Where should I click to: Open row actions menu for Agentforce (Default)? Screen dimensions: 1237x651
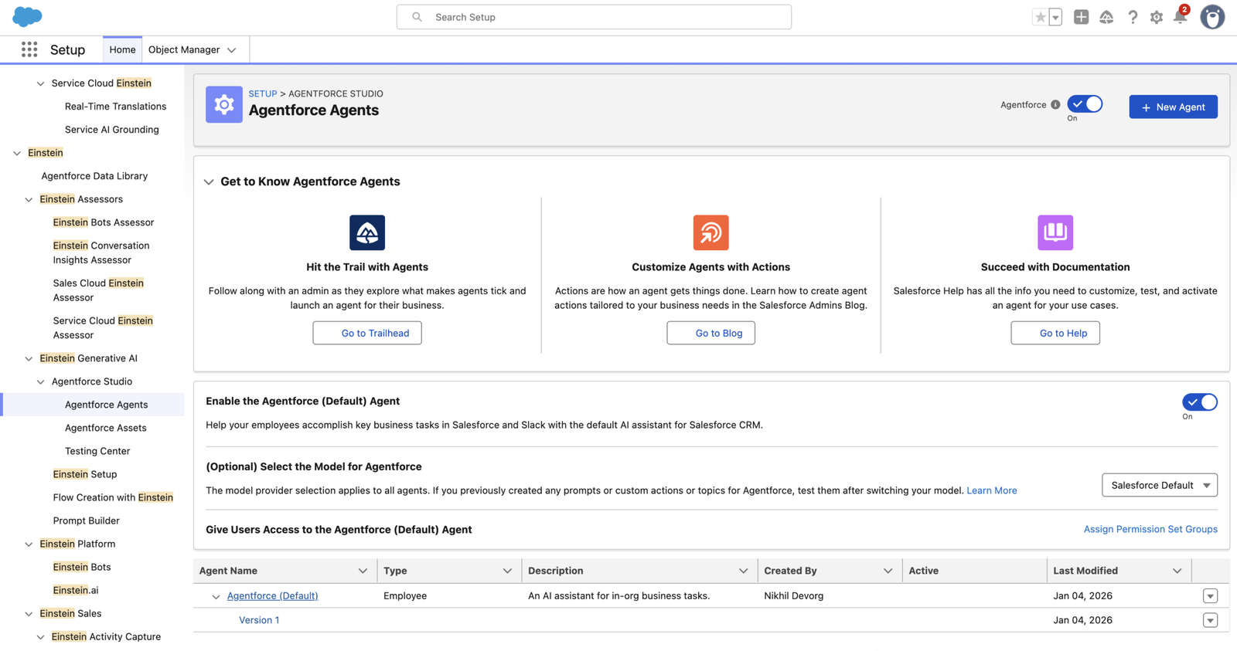point(1210,596)
